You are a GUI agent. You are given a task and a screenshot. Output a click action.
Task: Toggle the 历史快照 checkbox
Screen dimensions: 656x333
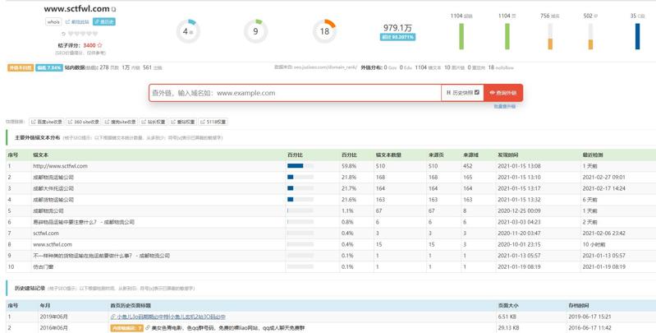476,93
